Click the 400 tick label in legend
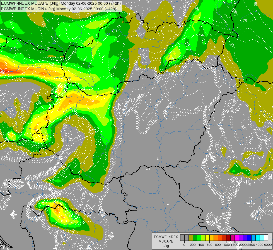Screen dimensions: 273x250 pos(201,245)
